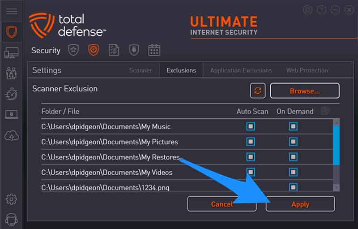Image resolution: width=358 pixels, height=229 pixels.
Task: Switch to the Application Exclusions tab
Action: [x=241, y=70]
